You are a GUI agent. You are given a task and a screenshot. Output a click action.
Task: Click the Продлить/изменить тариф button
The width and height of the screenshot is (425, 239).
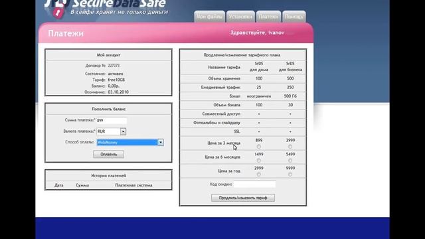point(243,198)
